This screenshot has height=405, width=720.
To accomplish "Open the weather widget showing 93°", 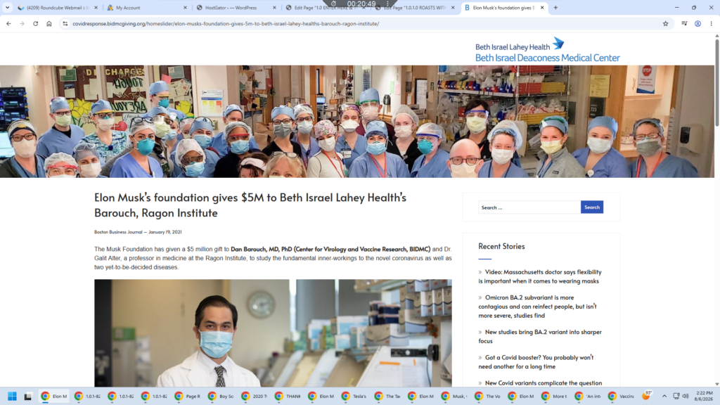I will click(x=647, y=395).
